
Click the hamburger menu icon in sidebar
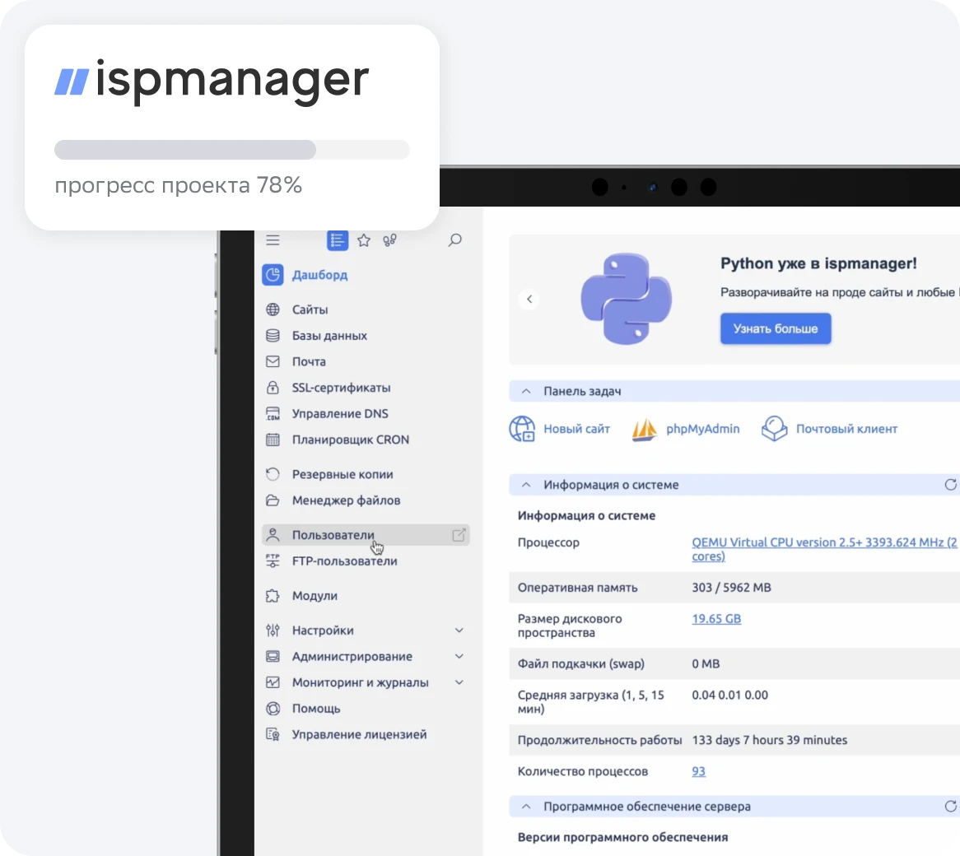(x=273, y=240)
